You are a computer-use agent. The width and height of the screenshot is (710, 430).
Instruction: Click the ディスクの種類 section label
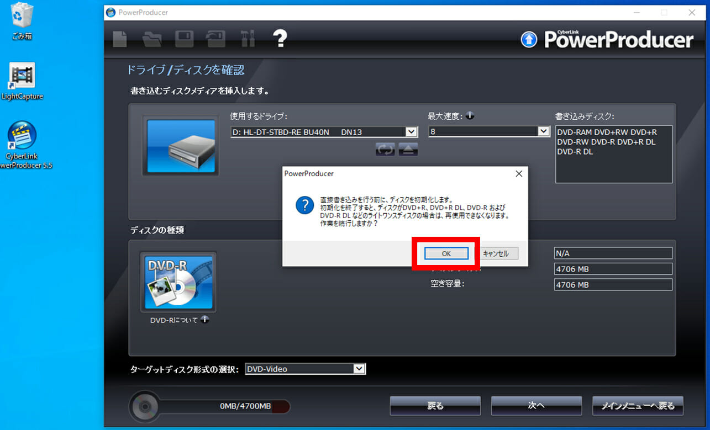pos(157,230)
